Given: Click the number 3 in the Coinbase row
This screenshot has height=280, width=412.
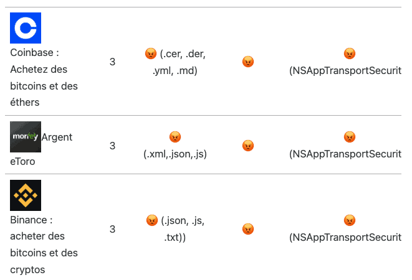Looking at the screenshot, I should point(112,62).
